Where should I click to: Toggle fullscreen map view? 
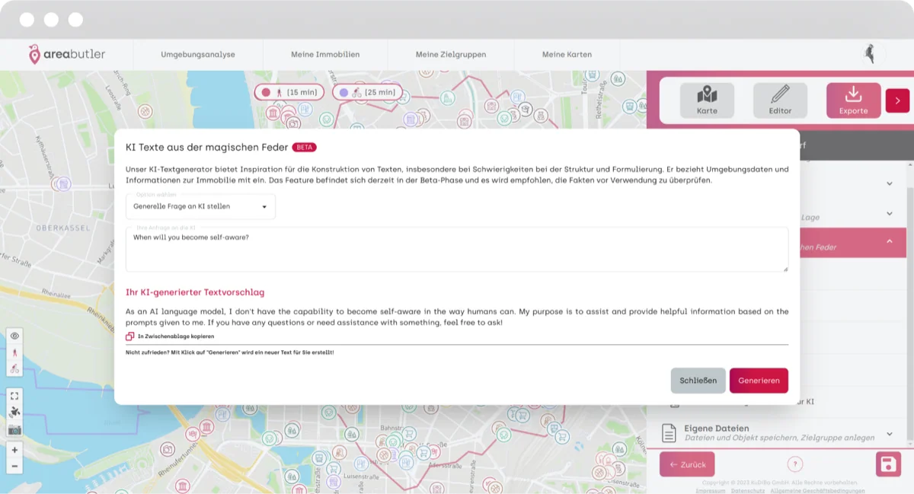click(14, 396)
